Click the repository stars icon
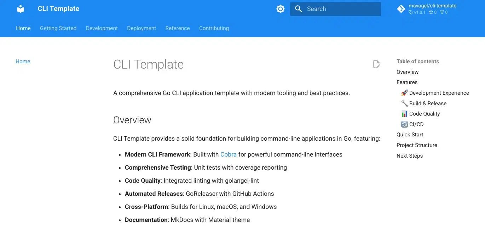This screenshot has width=485, height=235. click(x=431, y=12)
